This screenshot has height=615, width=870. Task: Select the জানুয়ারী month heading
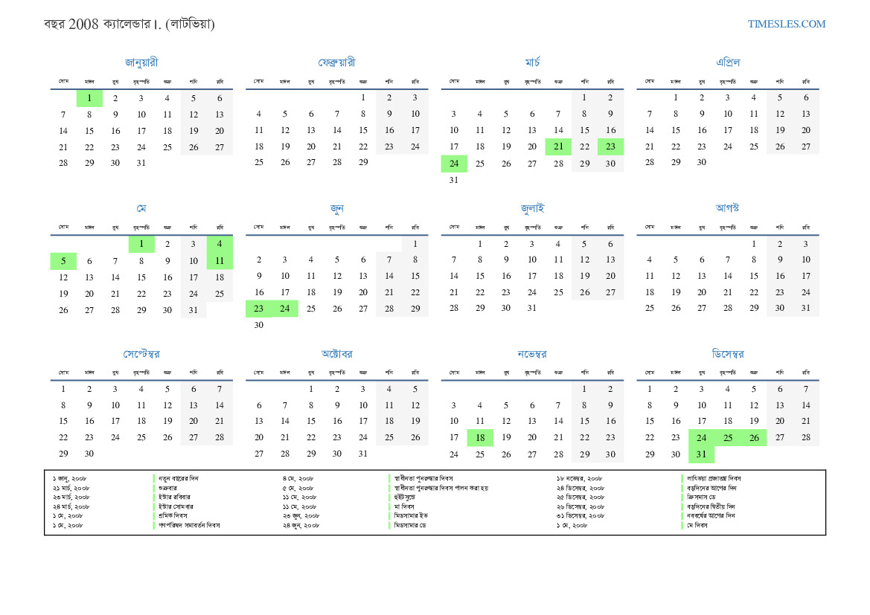(x=141, y=62)
